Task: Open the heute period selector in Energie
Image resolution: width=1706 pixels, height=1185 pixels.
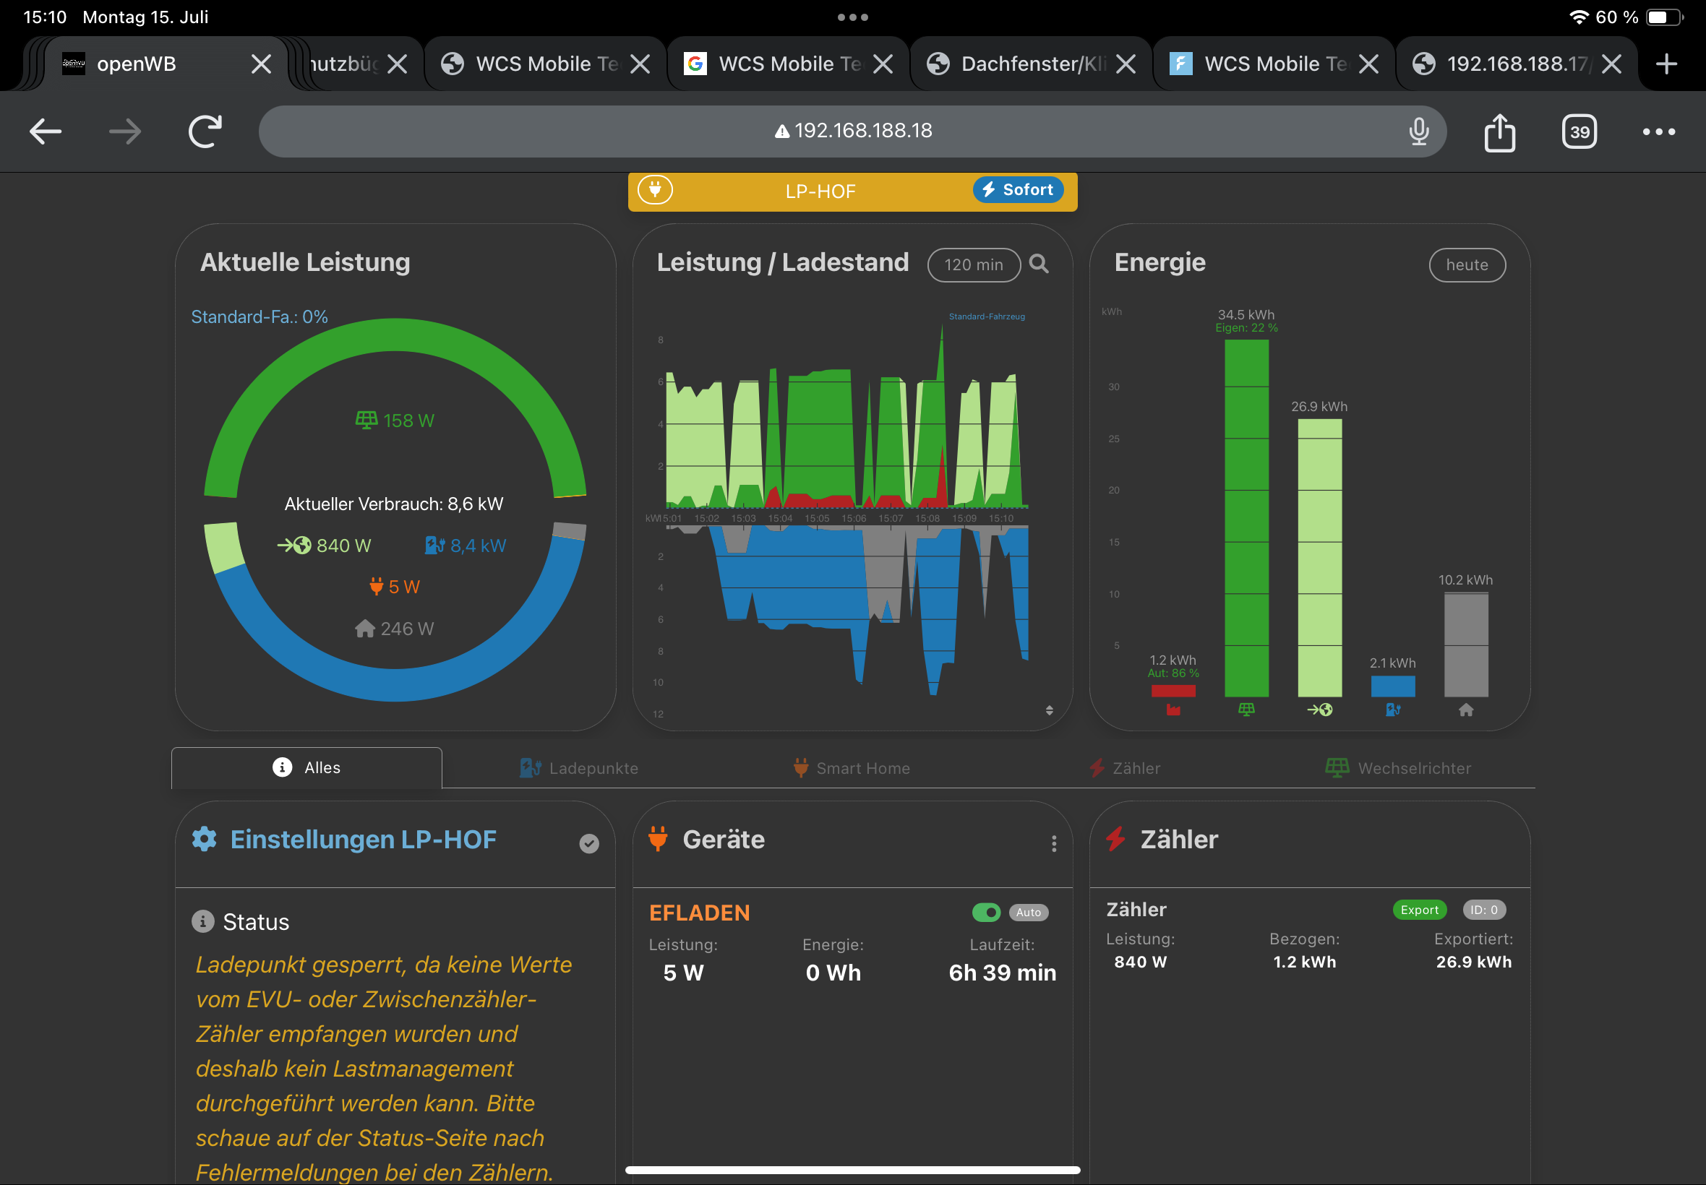Action: click(x=1466, y=265)
